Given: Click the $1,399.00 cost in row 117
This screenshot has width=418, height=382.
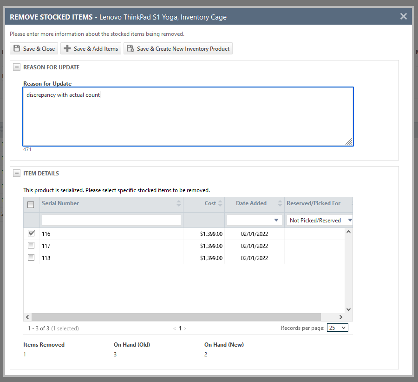Looking at the screenshot, I should pos(211,246).
